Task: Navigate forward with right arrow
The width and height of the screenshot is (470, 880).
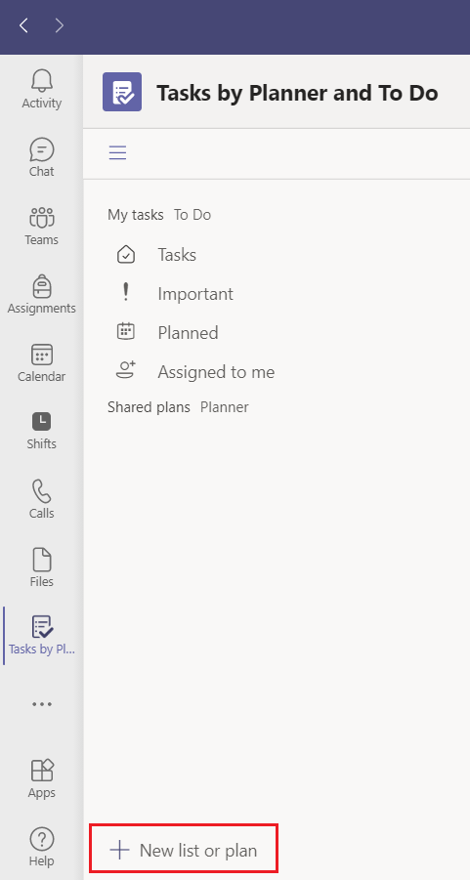Action: (x=60, y=25)
